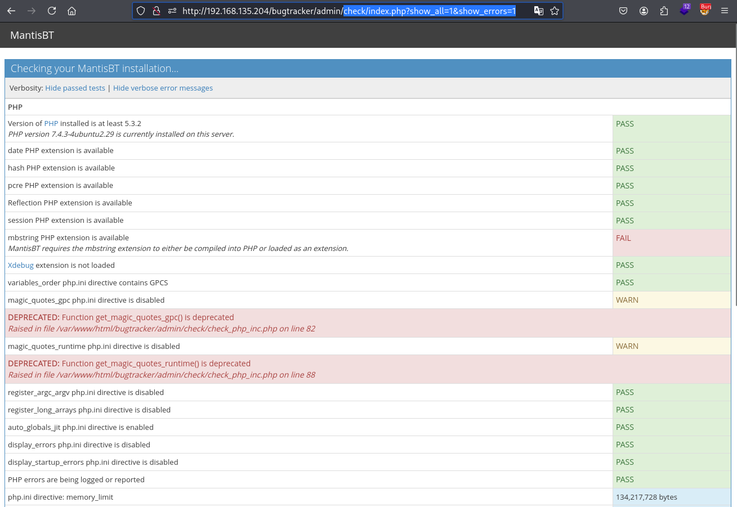
Task: Click the get_magic_quotes_runtime() deprecated message
Action: click(x=129, y=364)
